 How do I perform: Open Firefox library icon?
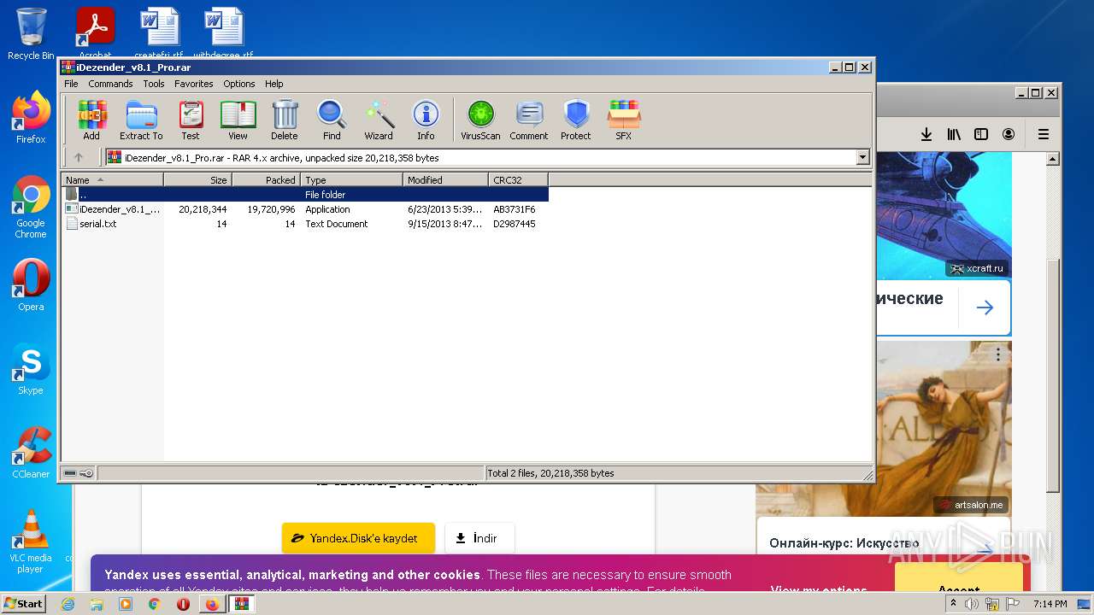tap(954, 134)
